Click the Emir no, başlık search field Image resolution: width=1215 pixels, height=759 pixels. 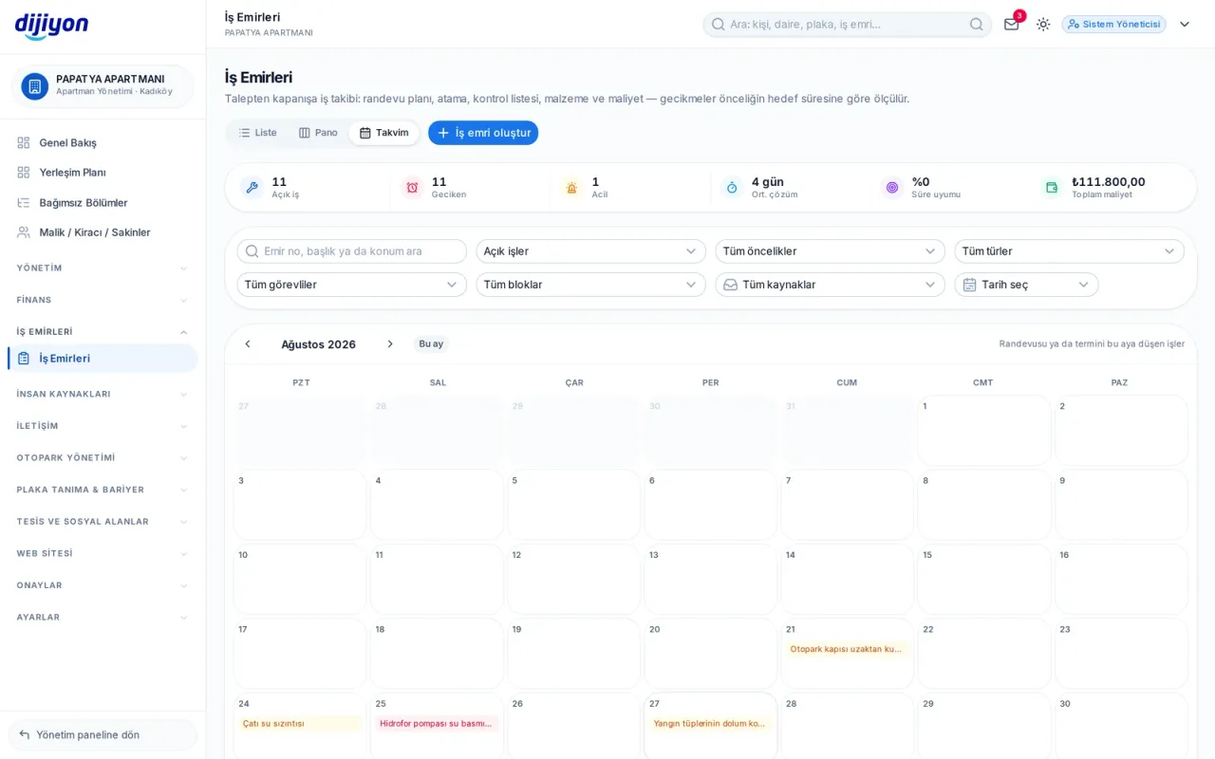click(x=351, y=251)
